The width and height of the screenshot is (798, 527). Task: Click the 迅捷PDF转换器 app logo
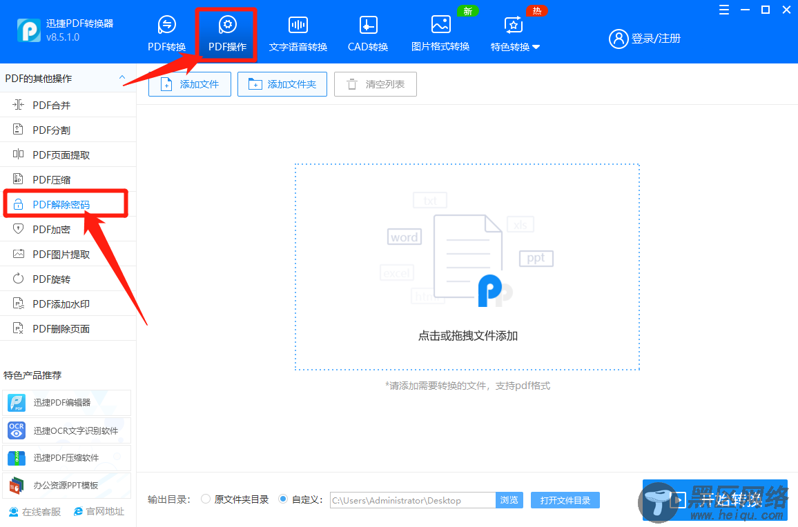coord(28,30)
